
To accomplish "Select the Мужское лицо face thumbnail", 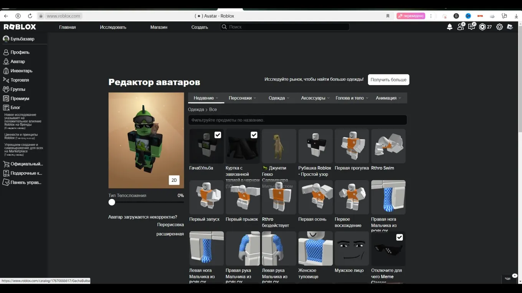I will (352, 249).
